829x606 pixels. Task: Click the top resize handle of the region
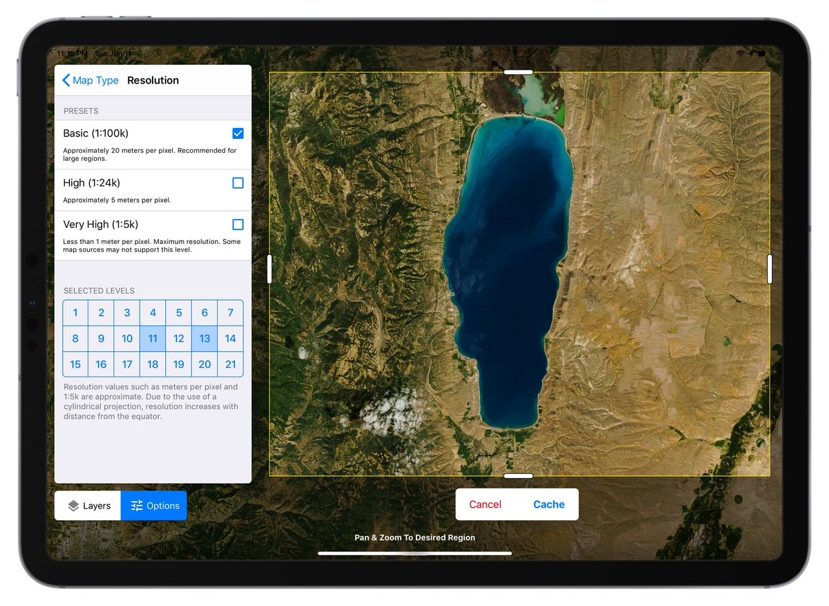518,71
